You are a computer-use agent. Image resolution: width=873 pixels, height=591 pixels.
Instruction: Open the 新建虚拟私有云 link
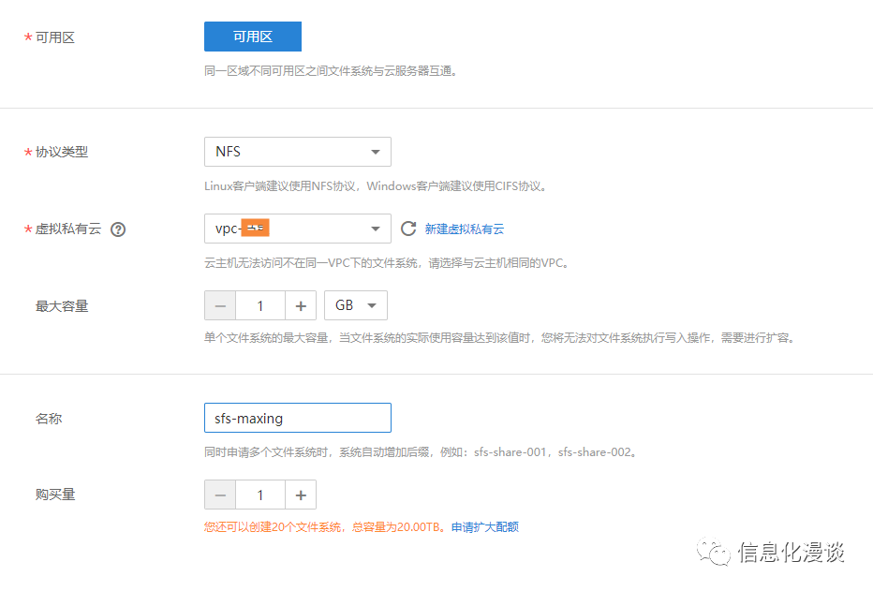coord(465,229)
